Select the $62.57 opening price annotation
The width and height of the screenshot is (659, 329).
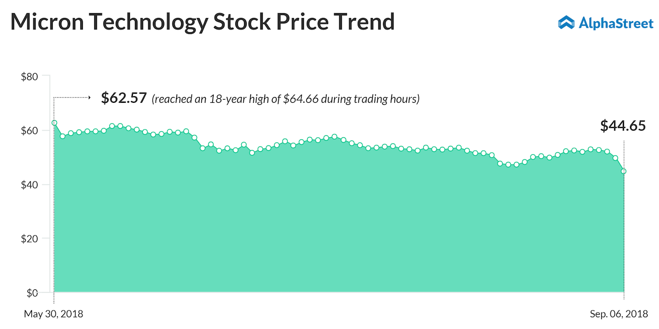tap(124, 98)
